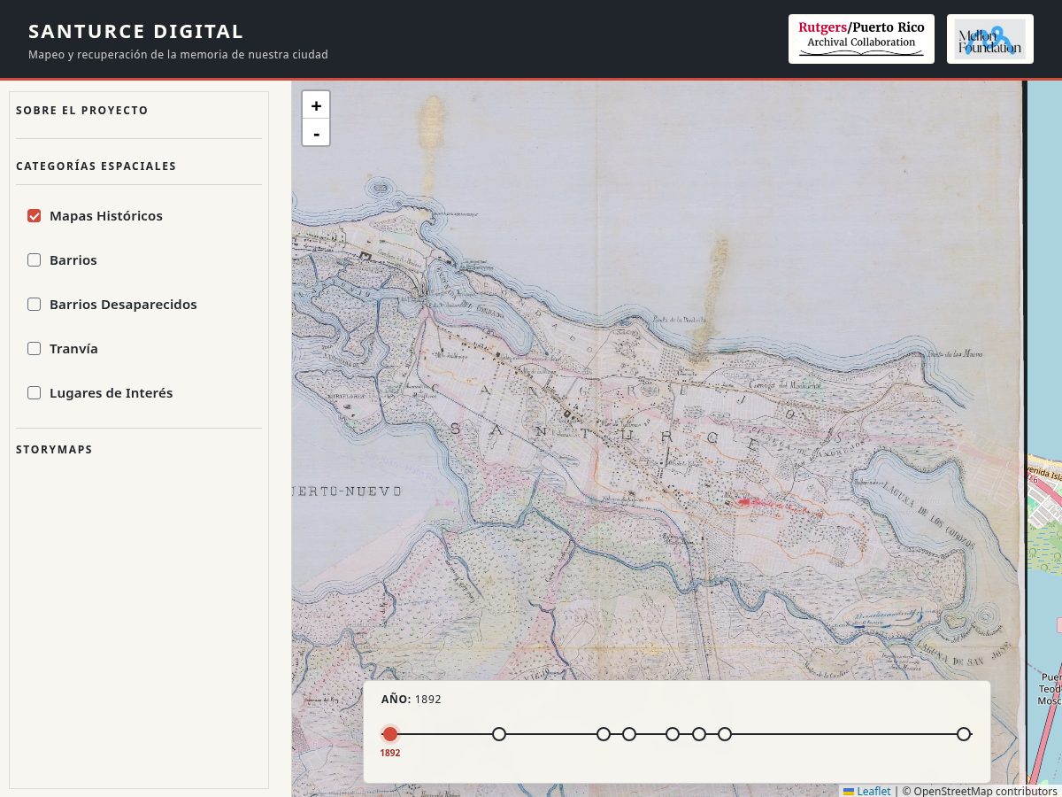The height and width of the screenshot is (797, 1062).
Task: Zoom in on the map
Action: pos(316,105)
